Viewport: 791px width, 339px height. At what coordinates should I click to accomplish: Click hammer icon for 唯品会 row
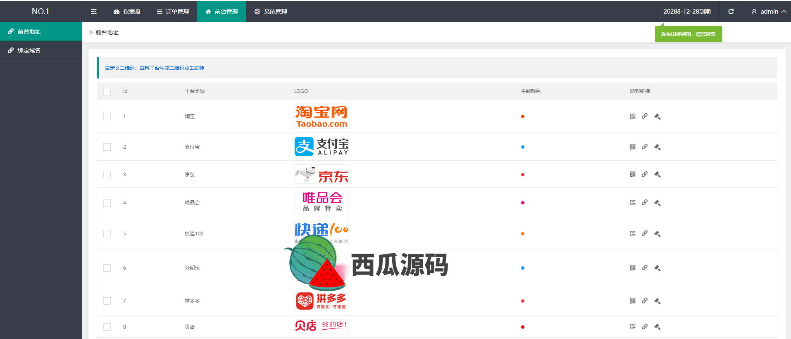click(x=658, y=203)
